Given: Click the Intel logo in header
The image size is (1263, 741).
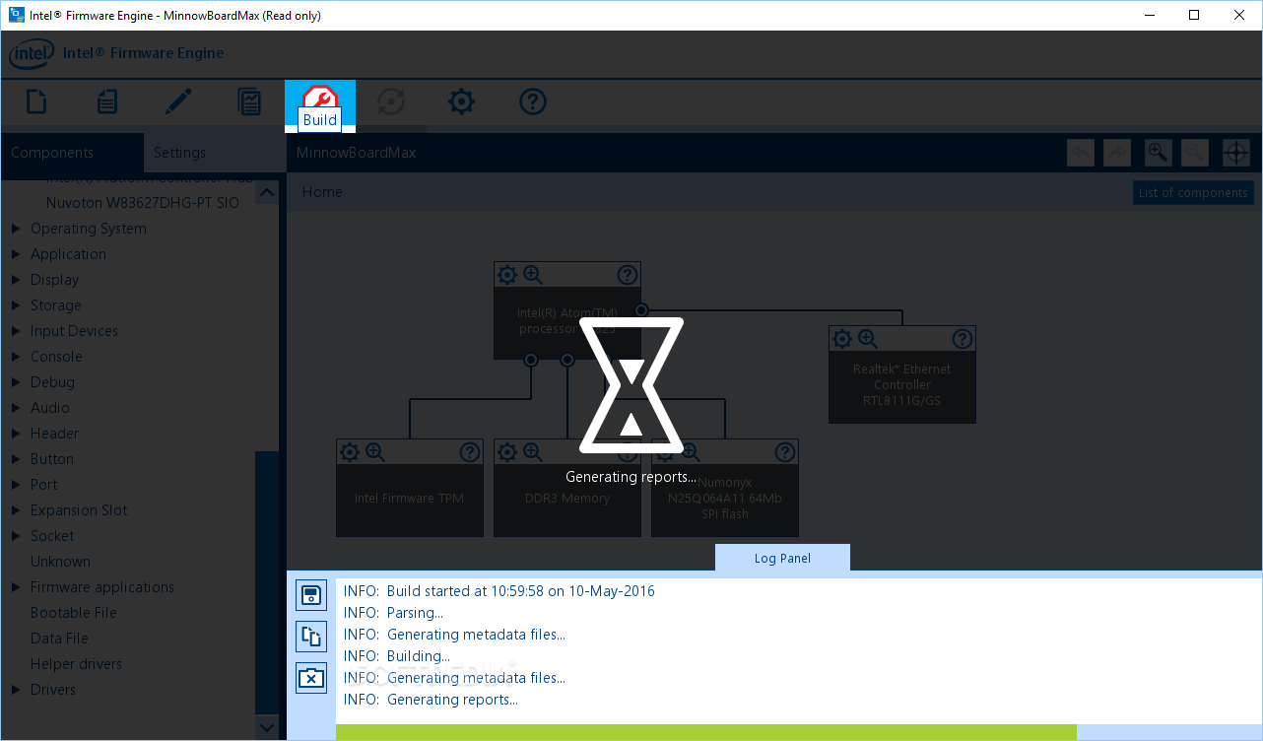Looking at the screenshot, I should [32, 54].
